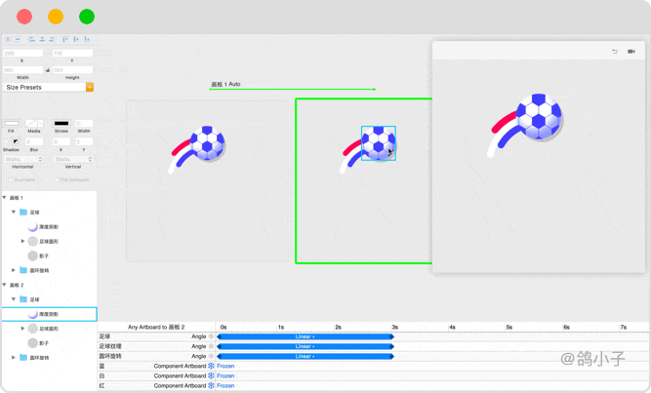Click the snowflake icon in the 白 row

tap(212, 375)
